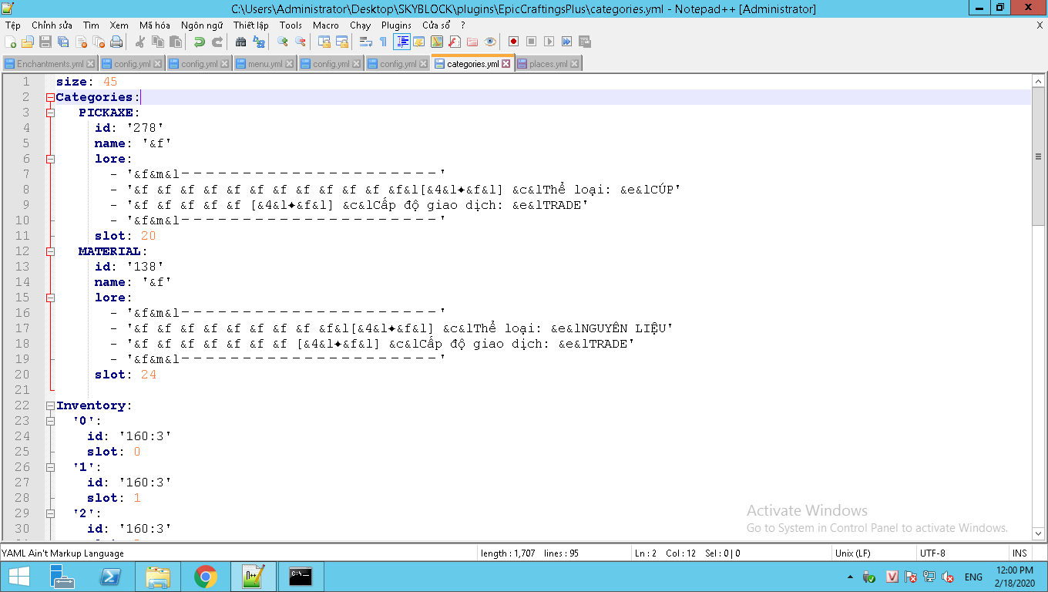Toggle word wrap in the toolbar
Viewport: 1048px width, 592px height.
(x=366, y=42)
